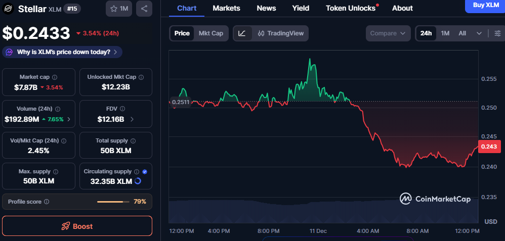This screenshot has width=505, height=241.
Task: Click circulating supply progress ring
Action: coord(138,181)
